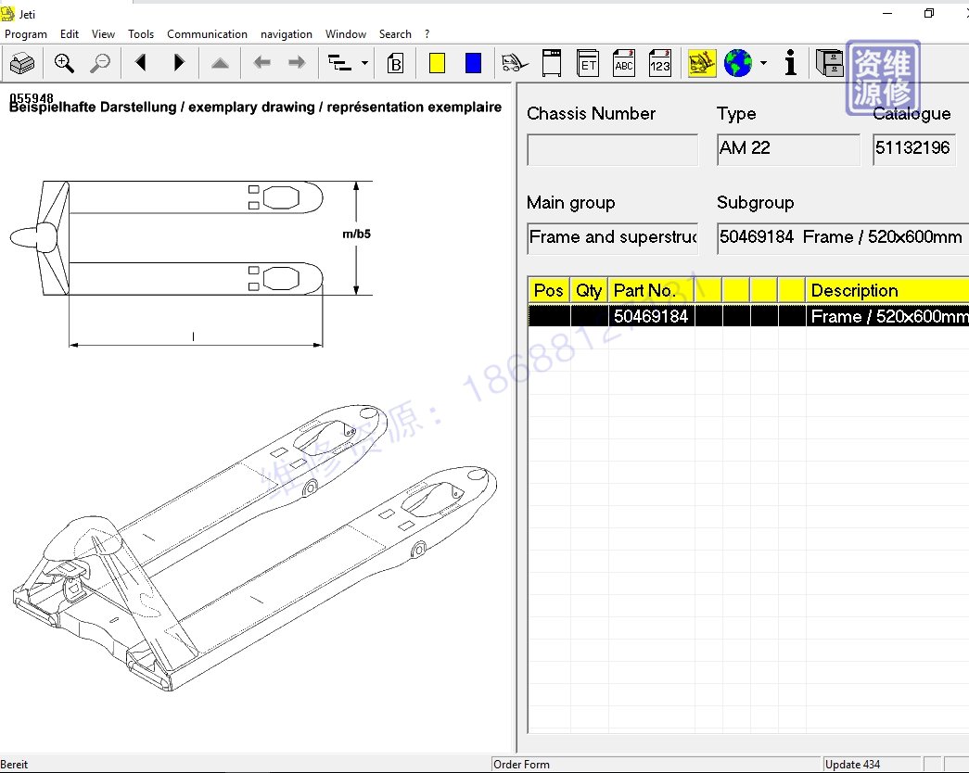969x773 pixels.
Task: Go to previous page with black left arrow
Action: click(141, 63)
